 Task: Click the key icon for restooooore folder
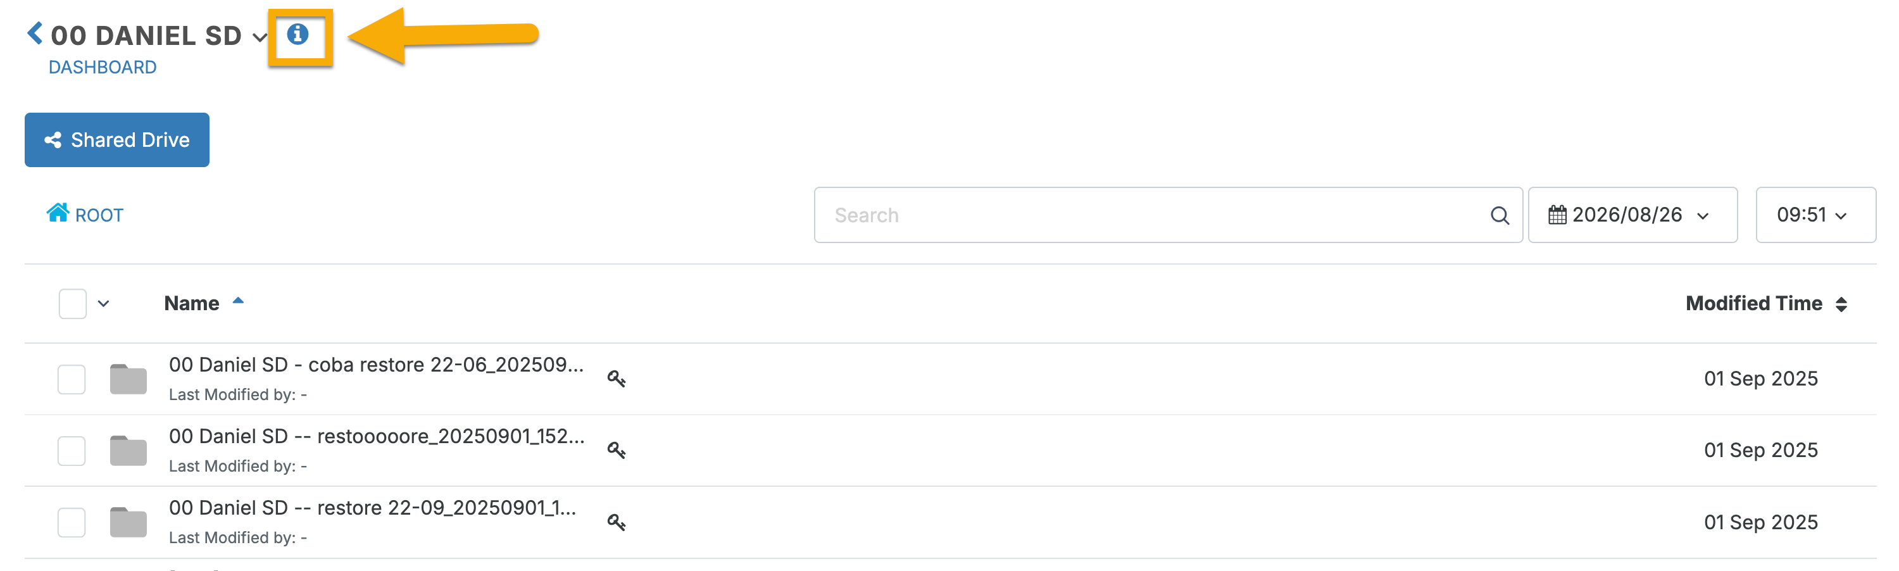617,450
